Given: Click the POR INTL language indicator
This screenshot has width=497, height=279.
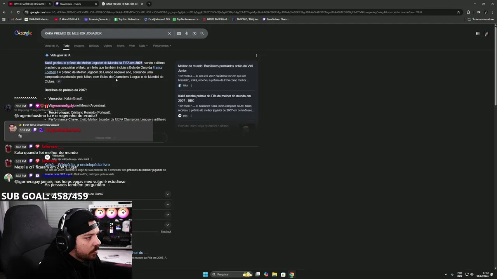Looking at the screenshot, I should [460, 274].
